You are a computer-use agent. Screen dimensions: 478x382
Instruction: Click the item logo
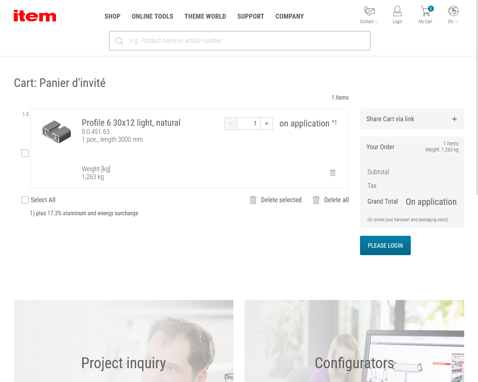pyautogui.click(x=35, y=16)
